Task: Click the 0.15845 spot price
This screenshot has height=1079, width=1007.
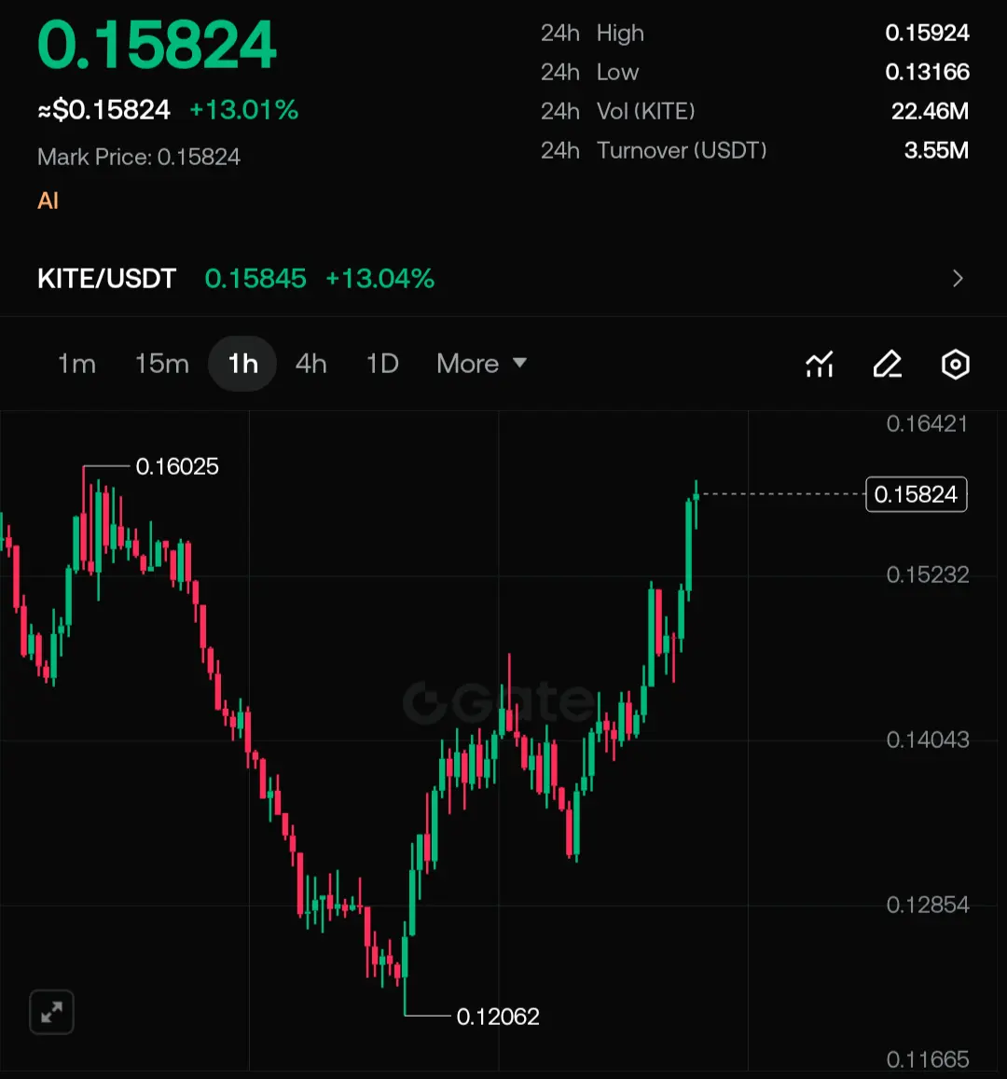Action: (x=255, y=279)
